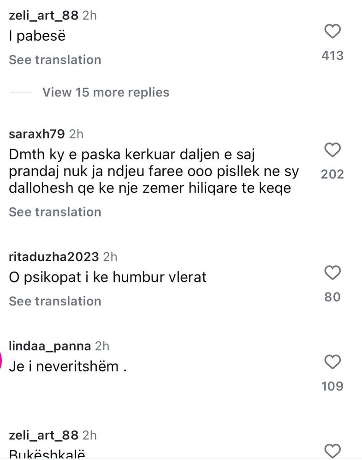The image size is (362, 460).
Task: Like ritaduzha2023's comment with the heart
Action: point(332,273)
